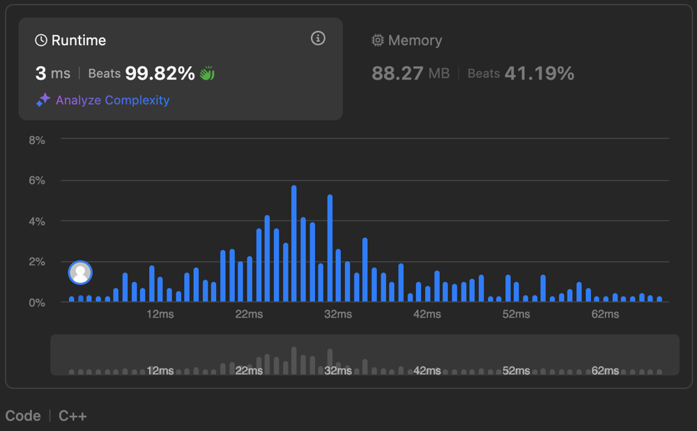The height and width of the screenshot is (431, 697).
Task: Click the 3 ms runtime value
Action: tap(53, 73)
